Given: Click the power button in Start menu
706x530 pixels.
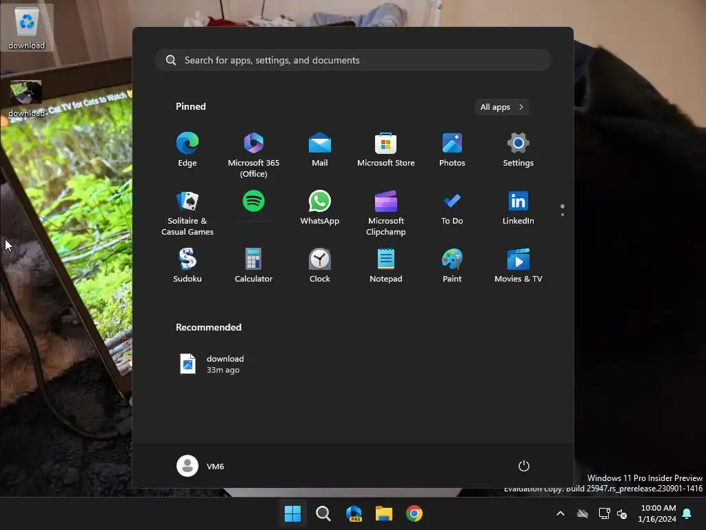Looking at the screenshot, I should coord(524,466).
